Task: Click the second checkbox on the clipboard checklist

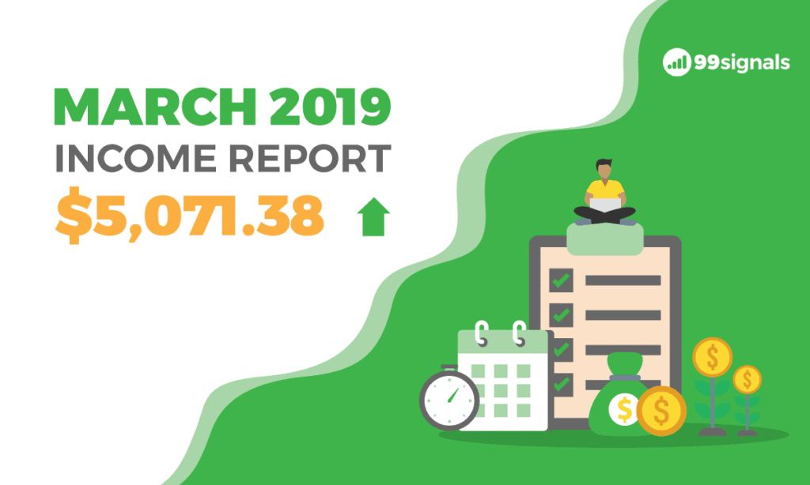Action: (x=561, y=314)
